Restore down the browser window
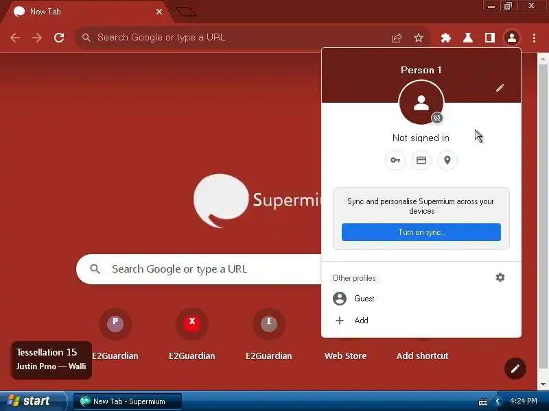This screenshot has width=549, height=411. tap(508, 6)
